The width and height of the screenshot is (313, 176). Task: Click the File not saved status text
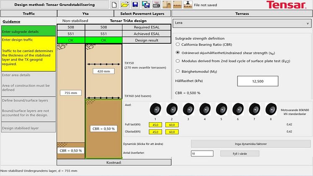click(206, 5)
